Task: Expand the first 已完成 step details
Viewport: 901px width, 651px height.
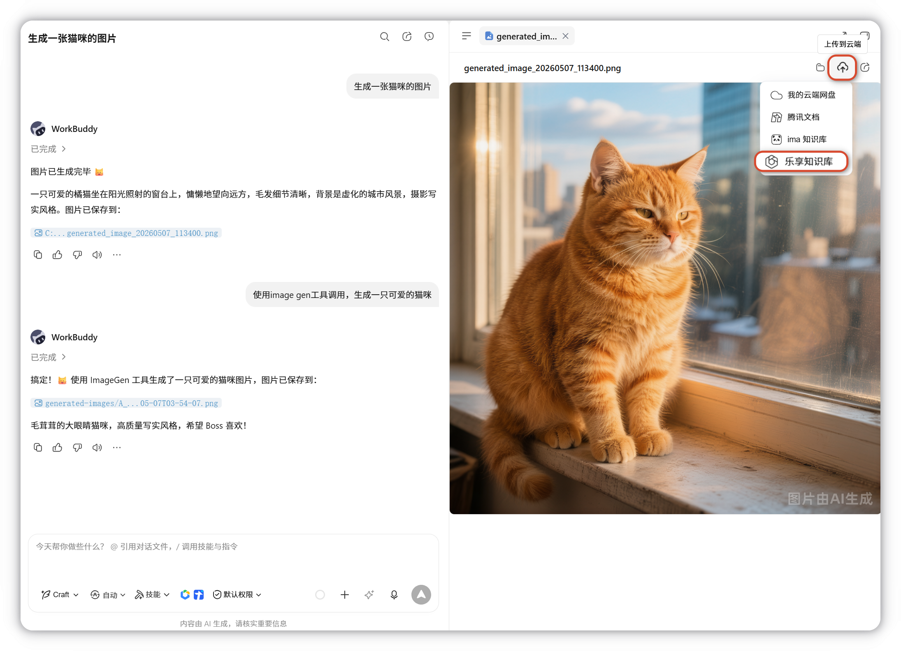Action: click(x=49, y=149)
